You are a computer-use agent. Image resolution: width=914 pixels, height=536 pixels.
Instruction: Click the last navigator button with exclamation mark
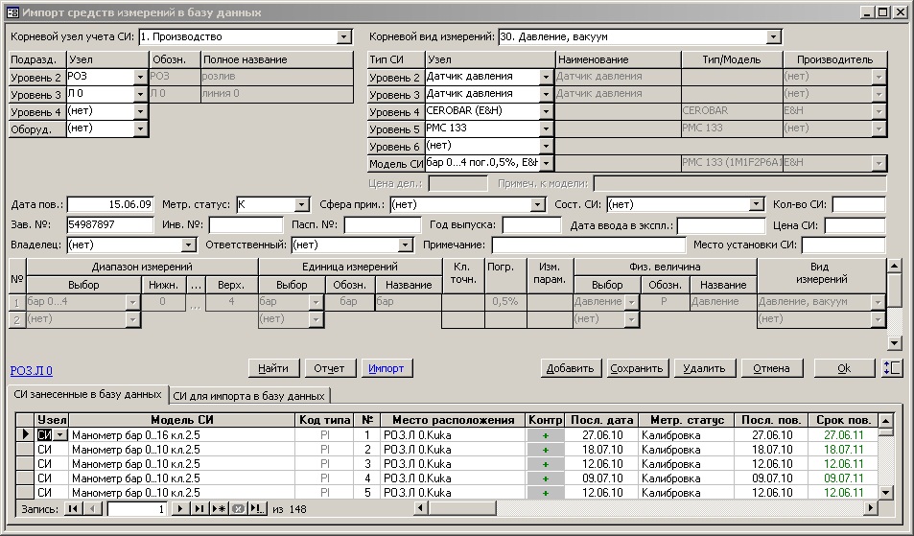(x=257, y=508)
